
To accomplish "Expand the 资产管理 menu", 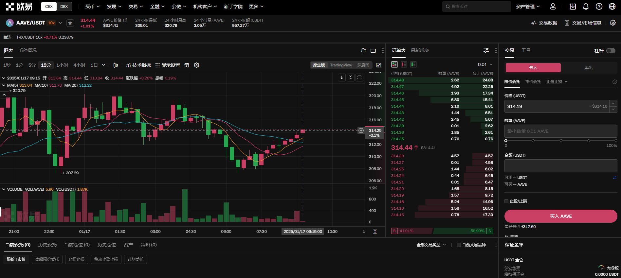I will (x=528, y=7).
